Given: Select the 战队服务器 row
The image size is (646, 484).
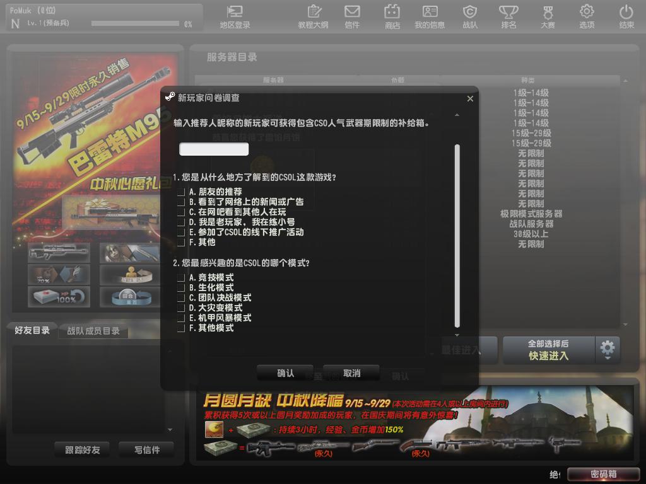Looking at the screenshot, I should point(531,224).
